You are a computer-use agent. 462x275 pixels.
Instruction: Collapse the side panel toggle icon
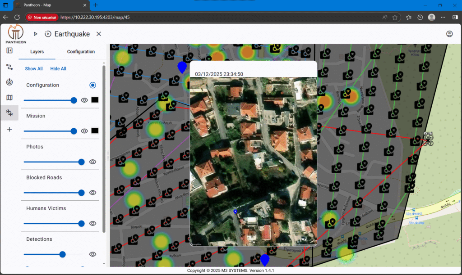pyautogui.click(x=9, y=50)
